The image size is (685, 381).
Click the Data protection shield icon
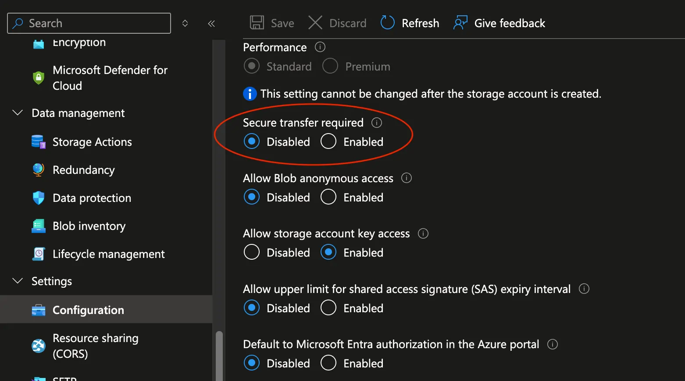(39, 198)
